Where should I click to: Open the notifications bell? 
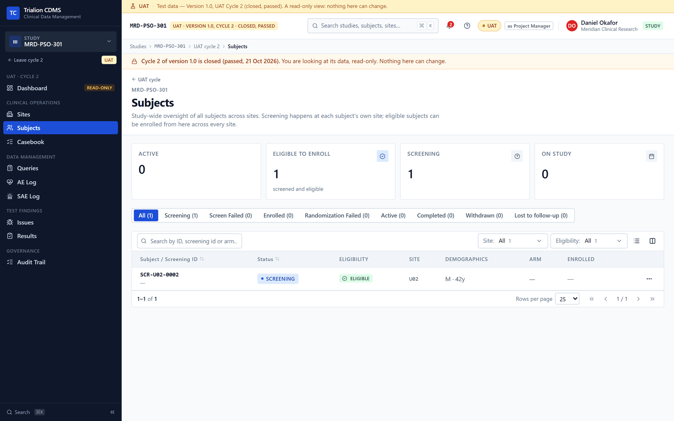click(449, 26)
